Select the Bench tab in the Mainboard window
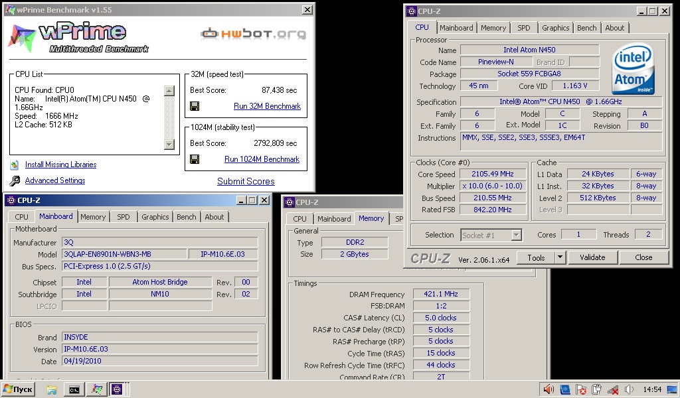Screen dimensions: 680x398 tap(187, 217)
